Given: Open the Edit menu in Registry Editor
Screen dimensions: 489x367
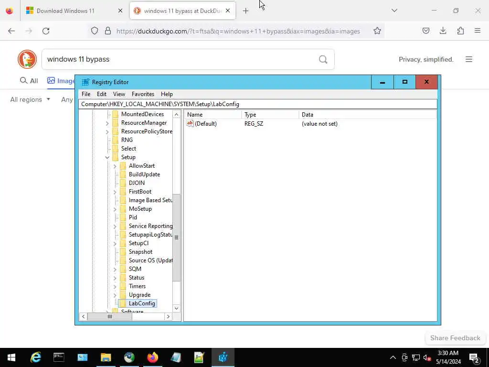Looking at the screenshot, I should tap(102, 94).
